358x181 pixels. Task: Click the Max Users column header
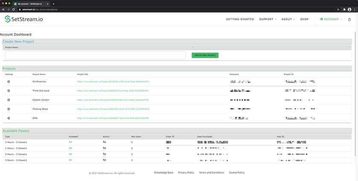(x=136, y=137)
